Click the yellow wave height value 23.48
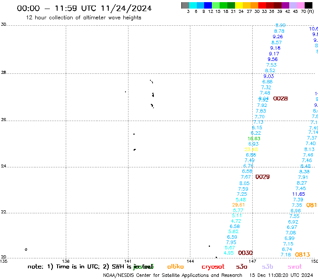 [251, 149]
